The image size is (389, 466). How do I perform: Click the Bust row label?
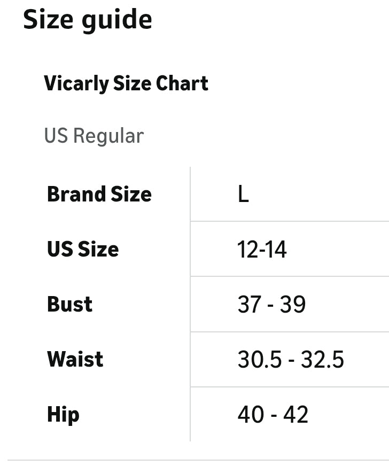coord(70,304)
